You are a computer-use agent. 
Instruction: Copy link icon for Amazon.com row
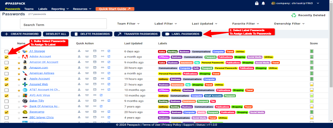tap(102, 68)
